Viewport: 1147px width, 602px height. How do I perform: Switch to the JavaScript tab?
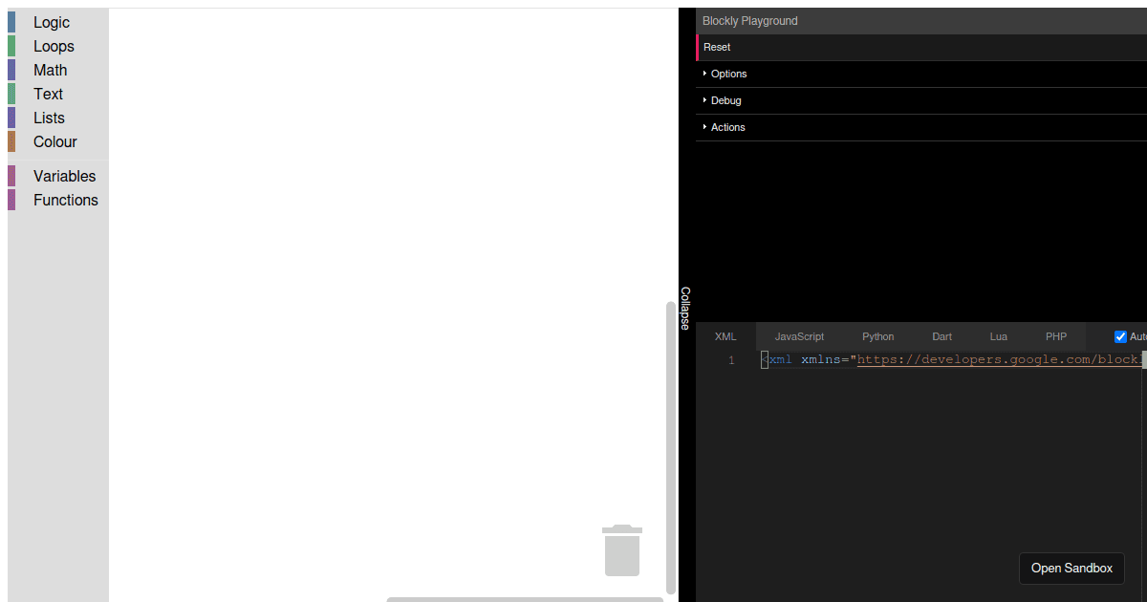click(799, 336)
